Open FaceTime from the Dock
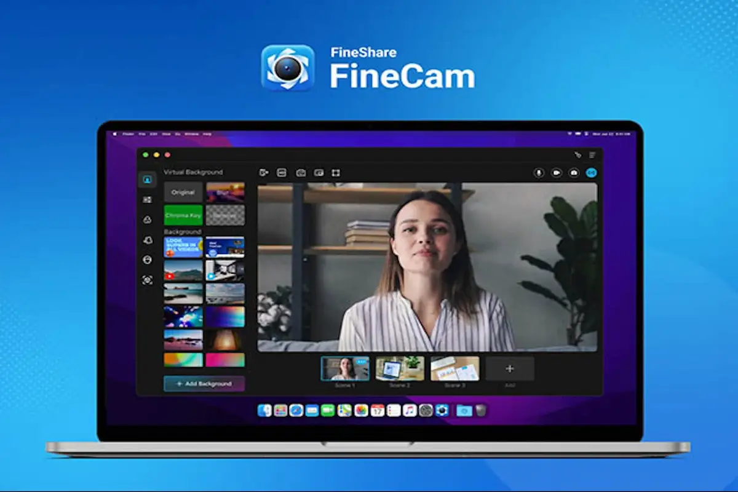The height and width of the screenshot is (492, 738). coord(328,410)
